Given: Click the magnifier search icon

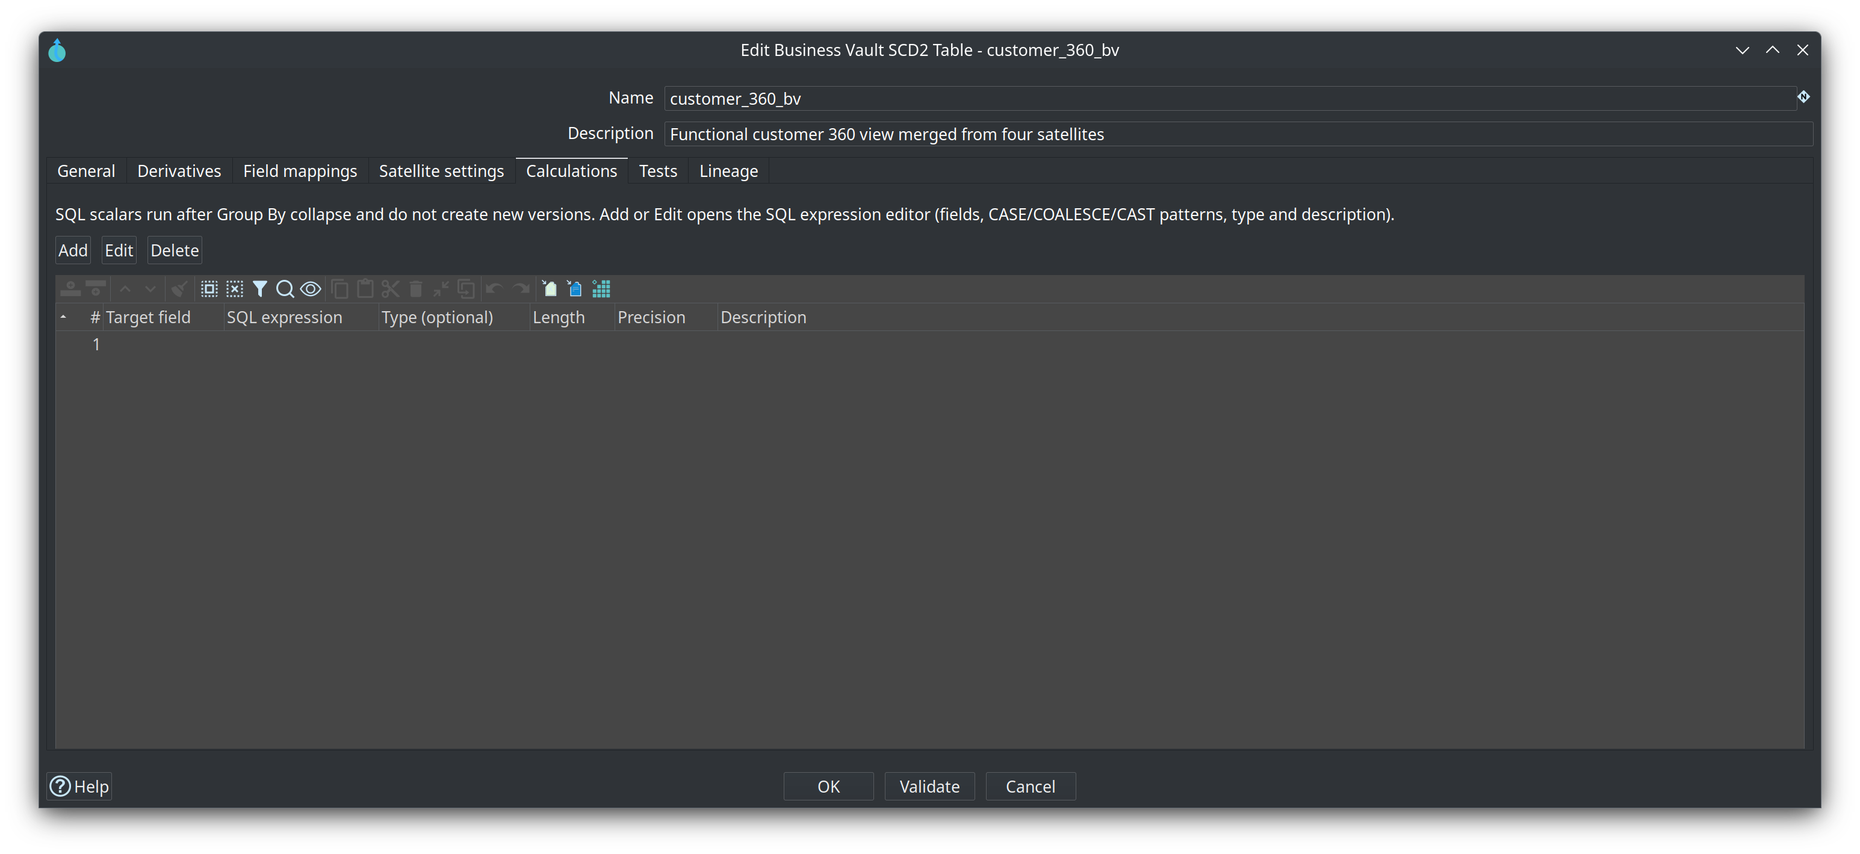Looking at the screenshot, I should tap(285, 289).
